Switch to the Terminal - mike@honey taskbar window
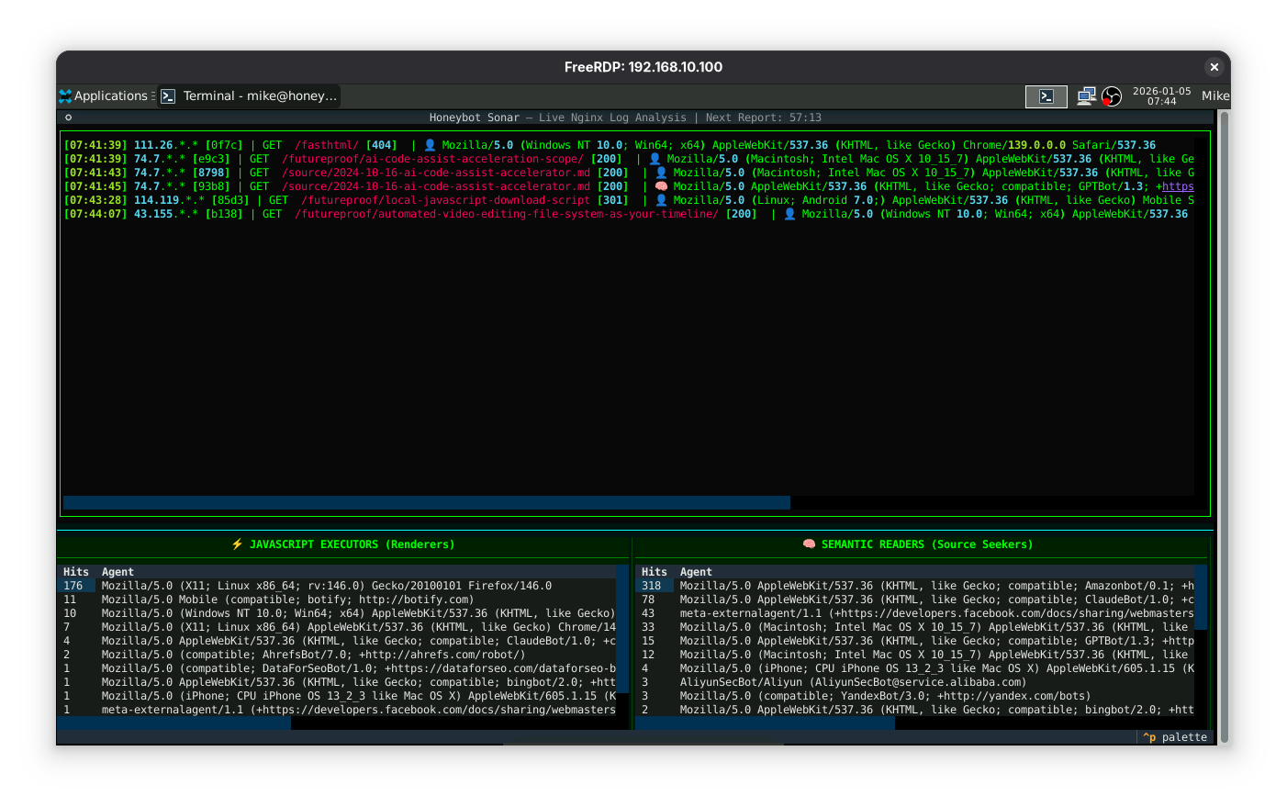 [250, 96]
